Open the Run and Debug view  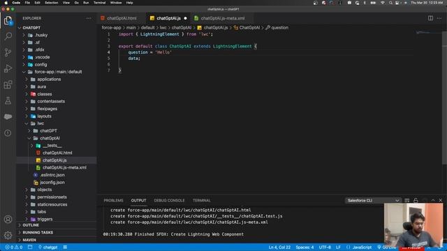click(8, 68)
